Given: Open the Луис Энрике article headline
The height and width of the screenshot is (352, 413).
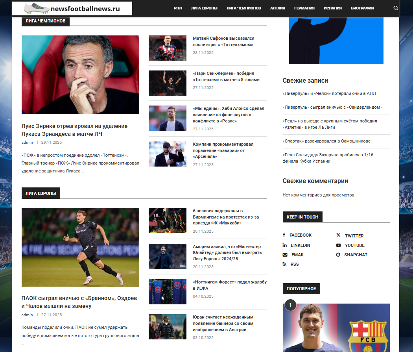Looking at the screenshot, I should click(x=75, y=130).
